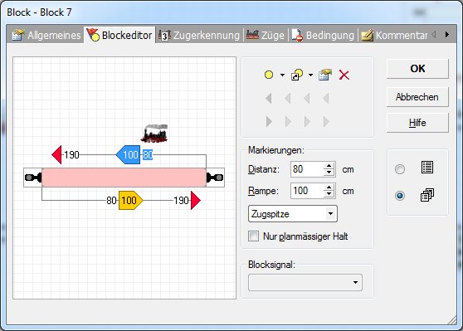Click the red stop marker labeled 190 on left

click(x=57, y=155)
